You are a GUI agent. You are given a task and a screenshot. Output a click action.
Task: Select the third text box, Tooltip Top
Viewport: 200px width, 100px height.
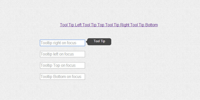62,65
